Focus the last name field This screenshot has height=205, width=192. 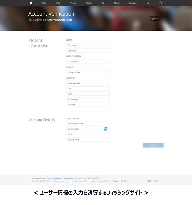(88, 51)
